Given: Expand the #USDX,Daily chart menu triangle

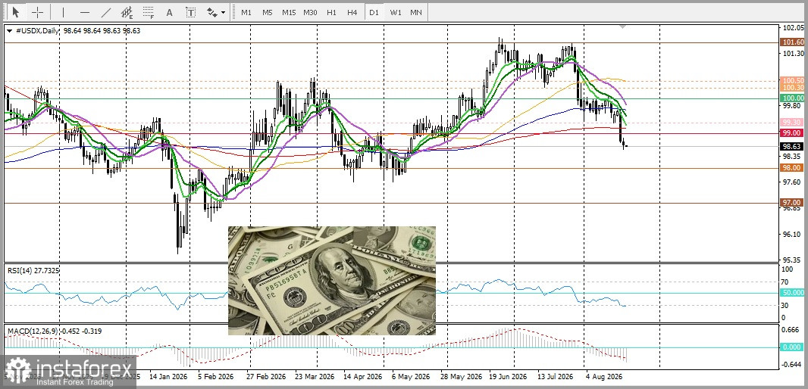Looking at the screenshot, I should [10, 31].
